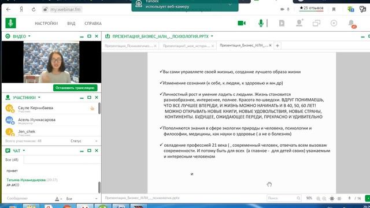Open the media file player icon
This screenshot has width=370, height=208.
click(x=282, y=23)
